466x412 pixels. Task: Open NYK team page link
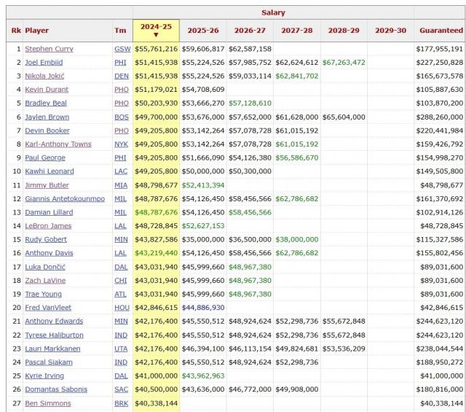121,144
